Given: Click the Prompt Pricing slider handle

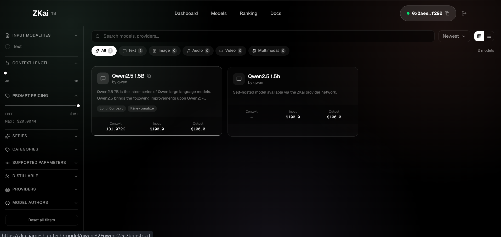Looking at the screenshot, I should click(x=78, y=106).
